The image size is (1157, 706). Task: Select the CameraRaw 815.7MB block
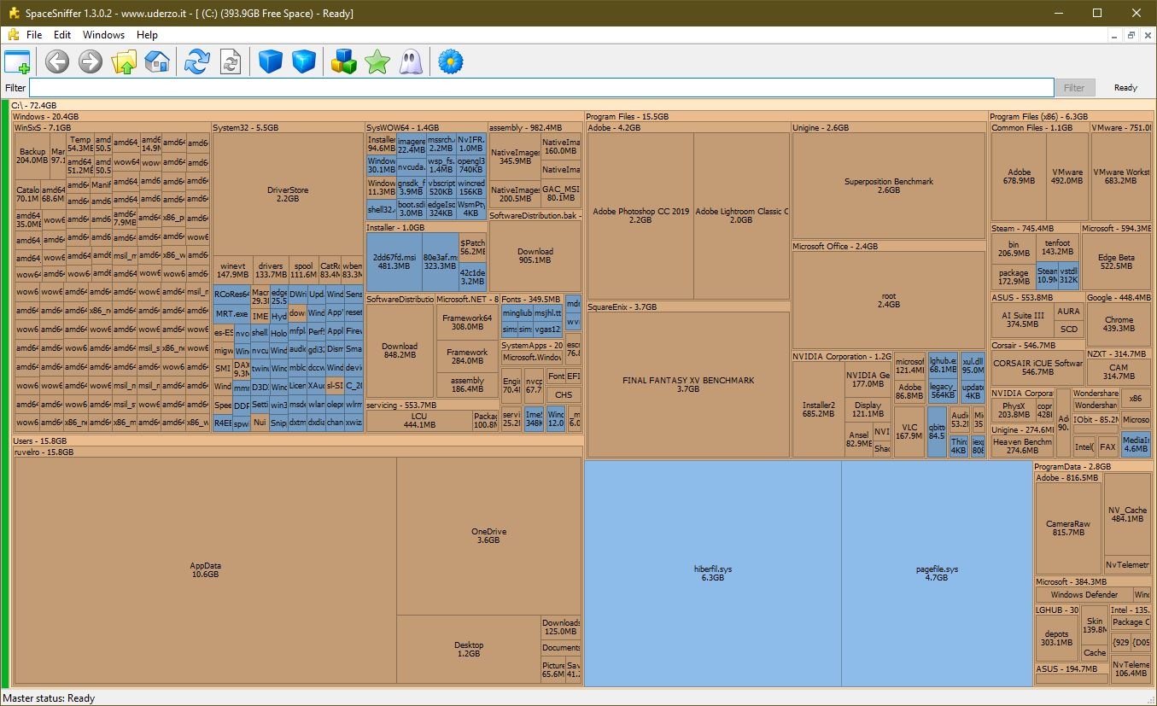click(1068, 528)
